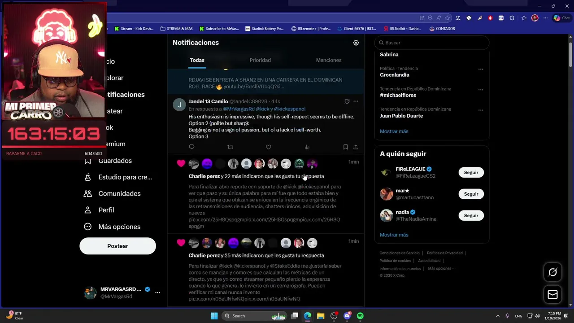Viewport: 574px width, 323px height.
Task: Click taskbar Search box
Action: (x=254, y=316)
